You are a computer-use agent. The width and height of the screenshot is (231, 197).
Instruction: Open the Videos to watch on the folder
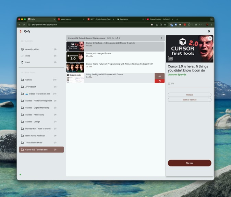pyautogui.click(x=41, y=94)
